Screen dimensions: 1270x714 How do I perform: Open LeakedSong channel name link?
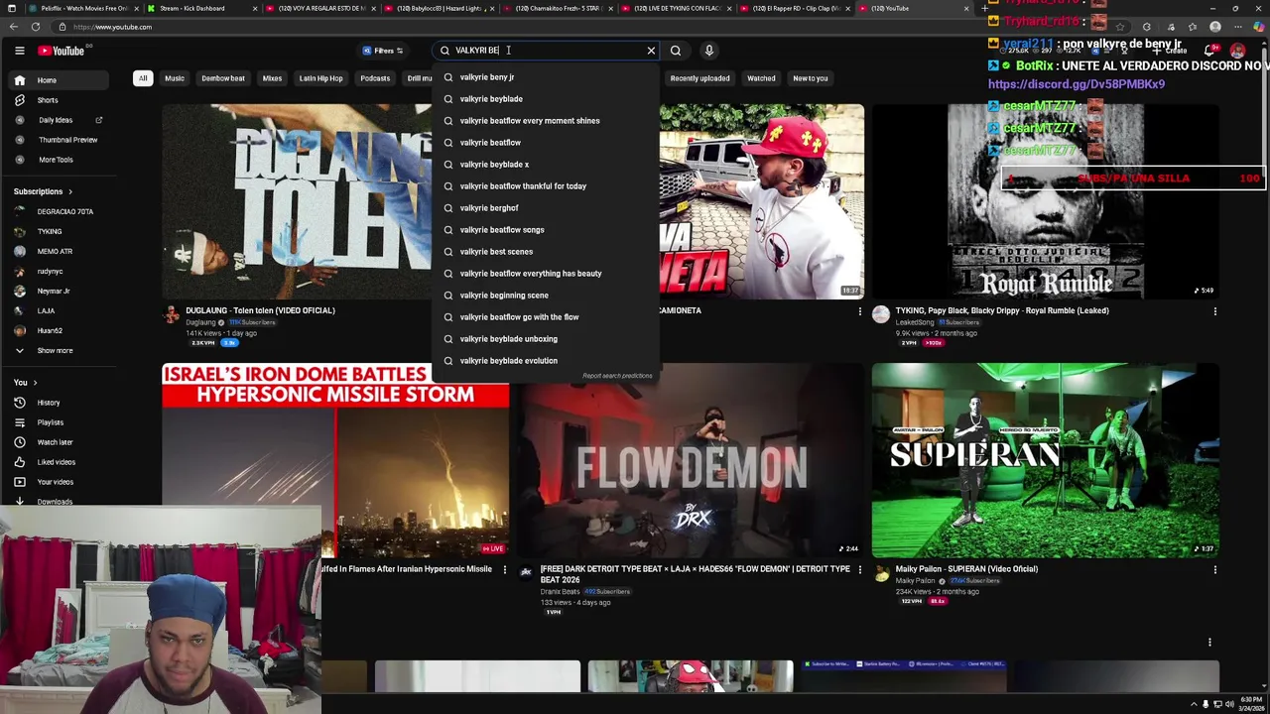916,322
